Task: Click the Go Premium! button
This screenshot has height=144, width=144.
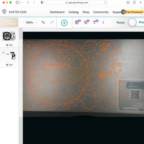Action: (x=133, y=12)
